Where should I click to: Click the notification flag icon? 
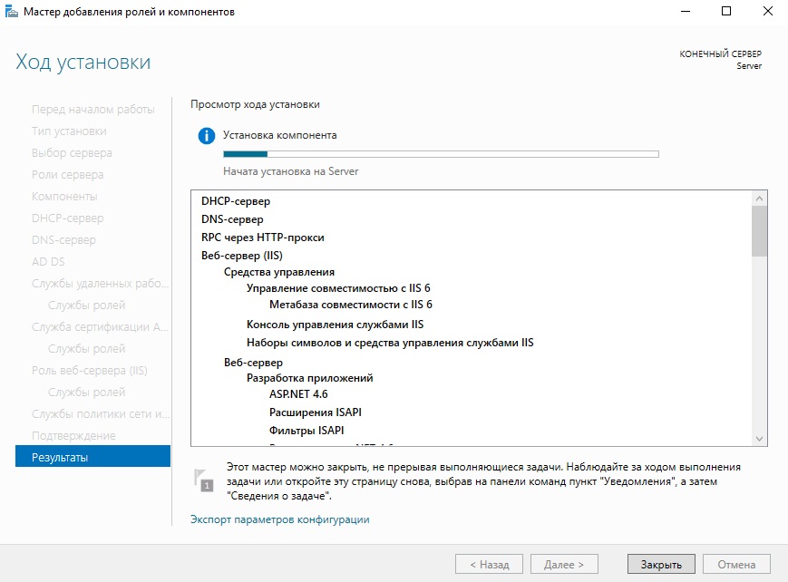(204, 480)
